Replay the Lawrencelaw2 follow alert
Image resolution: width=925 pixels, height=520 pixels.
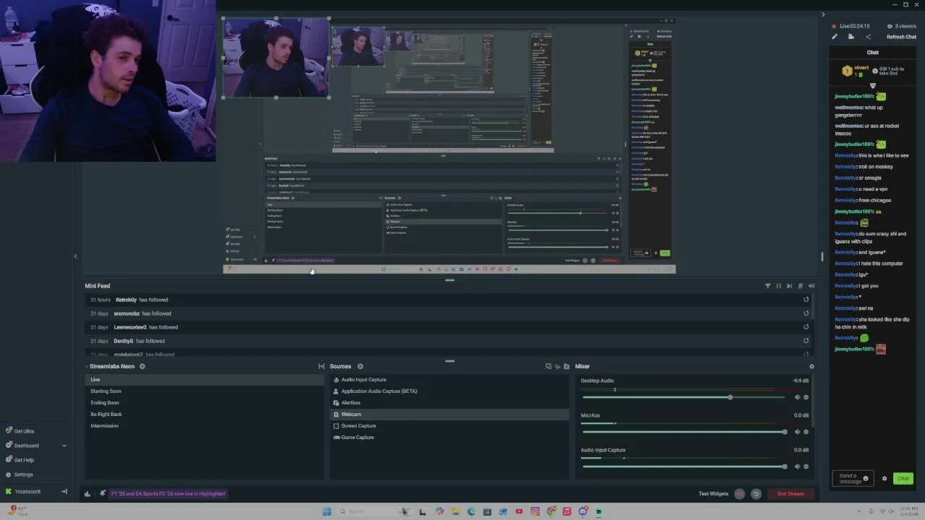click(806, 327)
